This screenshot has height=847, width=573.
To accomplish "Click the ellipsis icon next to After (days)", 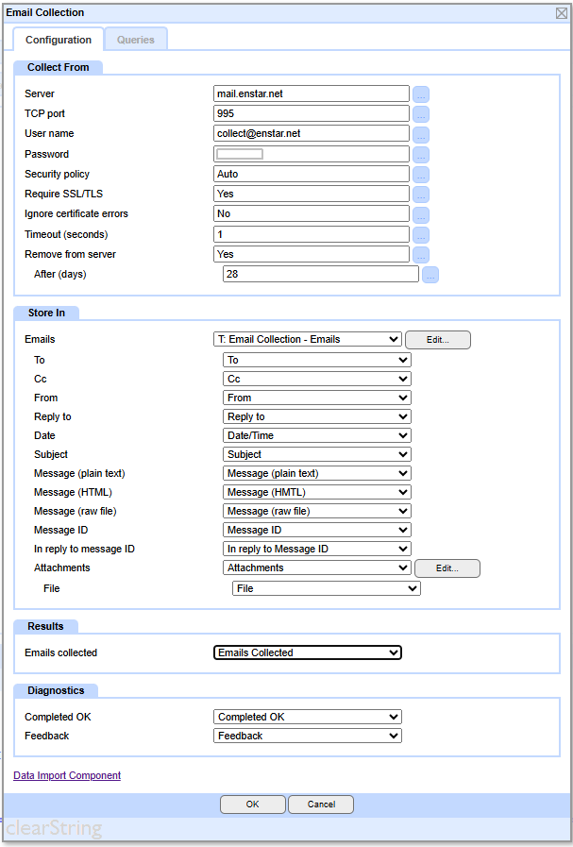I will click(430, 275).
